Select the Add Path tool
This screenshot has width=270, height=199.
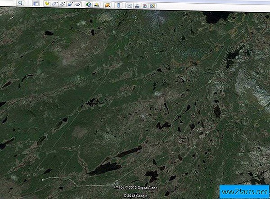pos(63,4)
